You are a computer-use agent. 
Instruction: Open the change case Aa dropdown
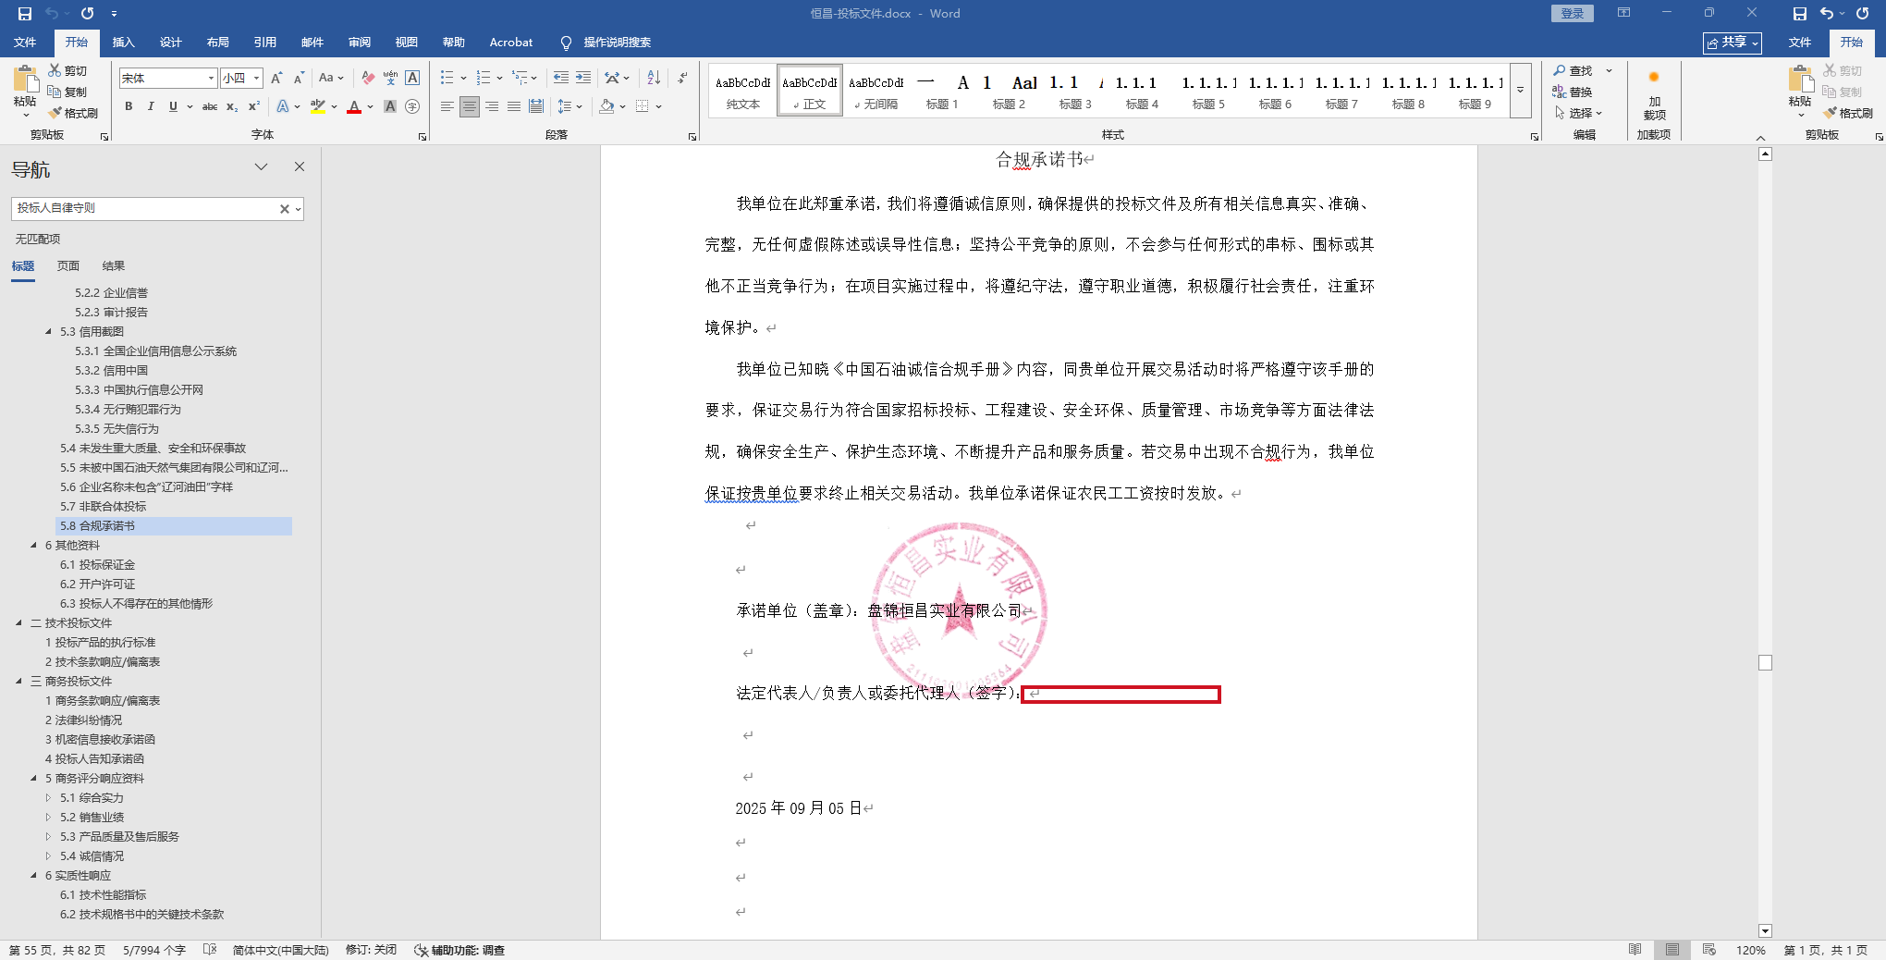(331, 79)
